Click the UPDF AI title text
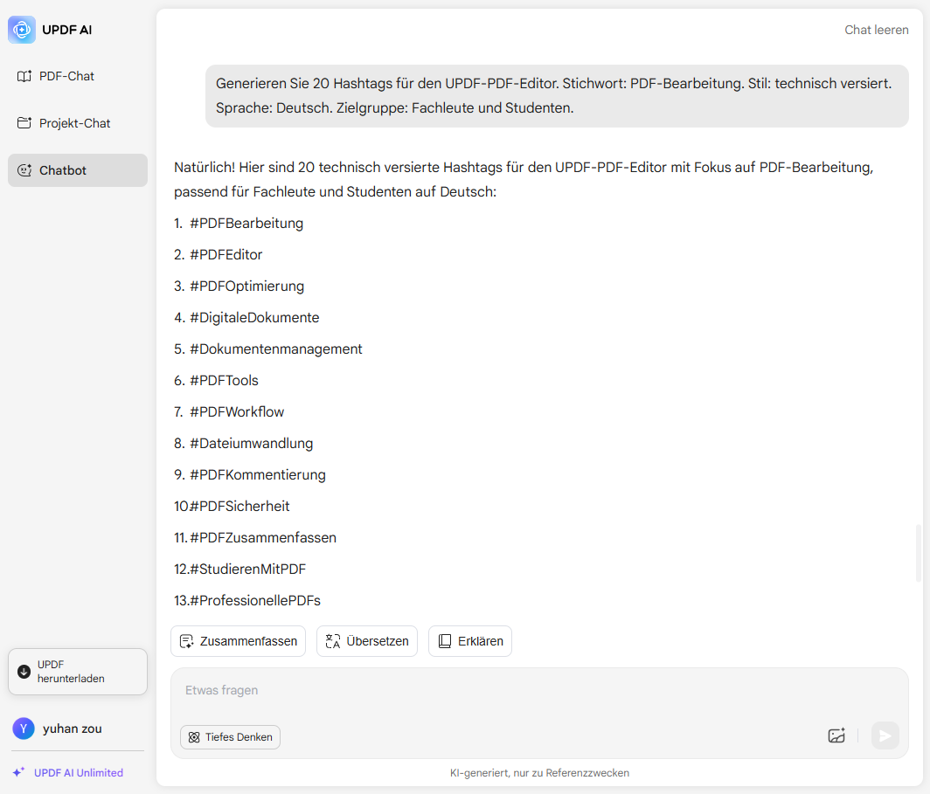The image size is (930, 794). pos(67,30)
